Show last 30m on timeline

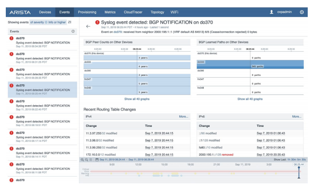293,160
